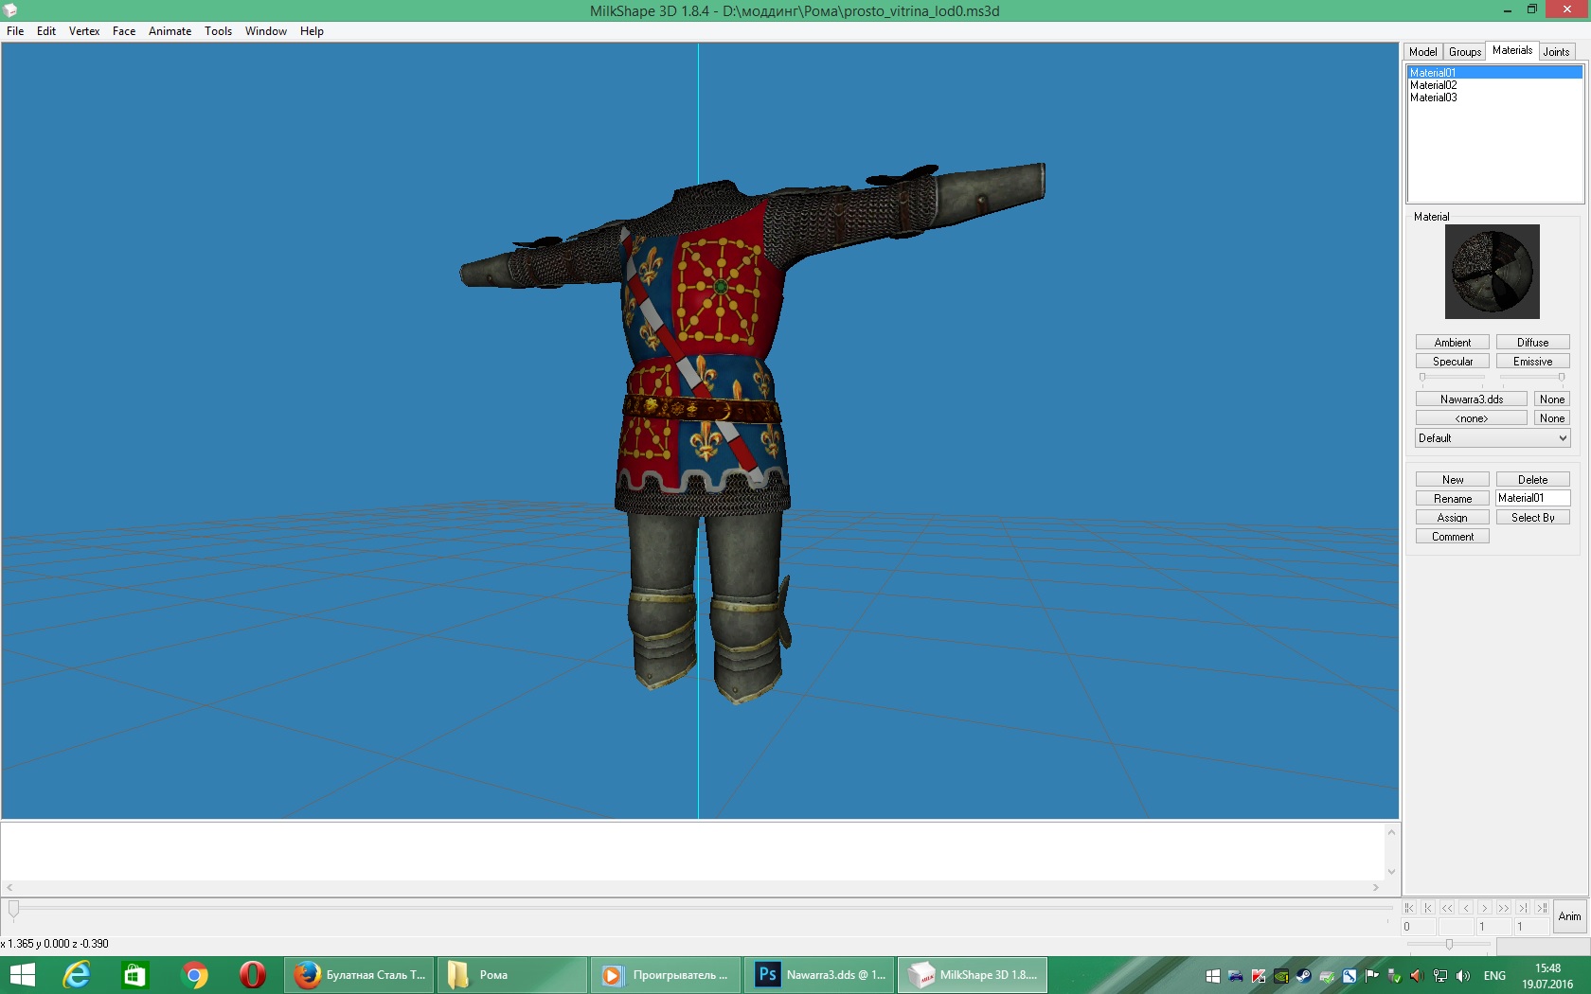Screen dimensions: 1591x994
Task: Click the <none> alpha map button
Action: 1472,418
